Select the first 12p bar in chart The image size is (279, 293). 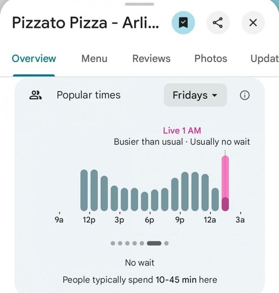[x=85, y=190]
